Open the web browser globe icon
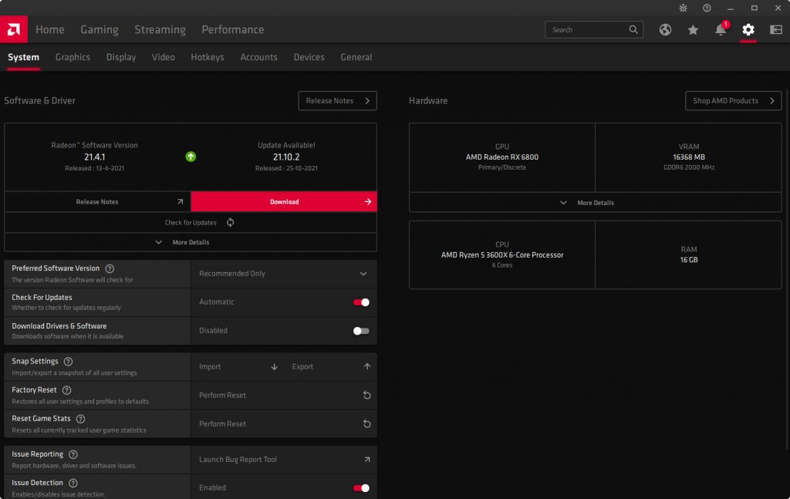The height and width of the screenshot is (499, 790). coord(665,30)
